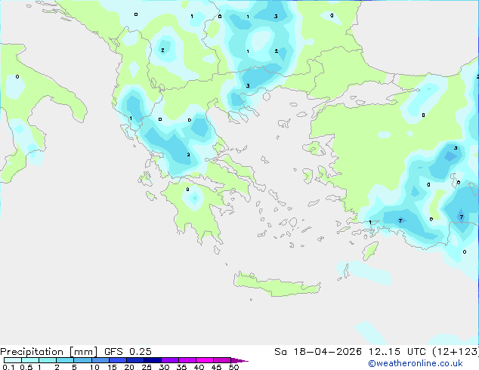This screenshot has width=479, height=370.
Task: Click the 35–40 mm legend color box
Action: [x=187, y=360]
